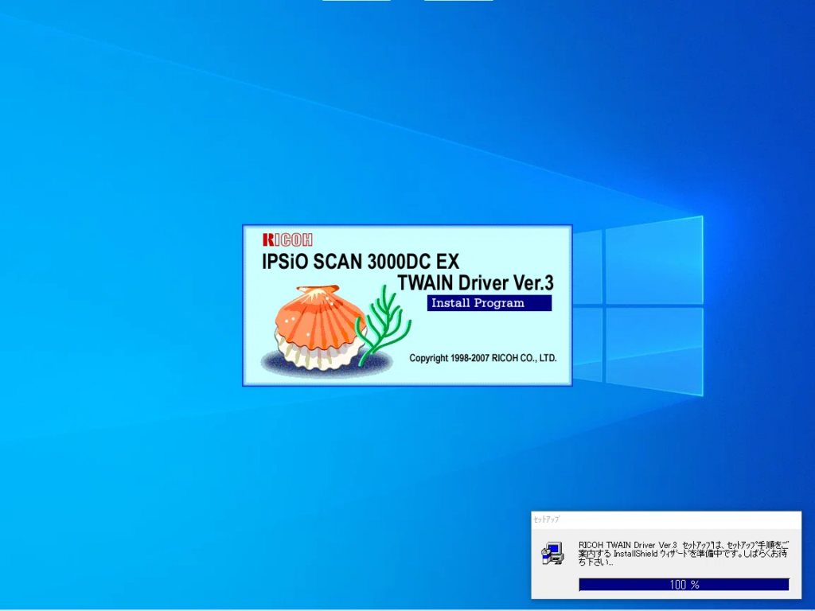Viewport: 815px width, 611px height.
Task: Click the 100 % setup progress bar
Action: (x=684, y=585)
